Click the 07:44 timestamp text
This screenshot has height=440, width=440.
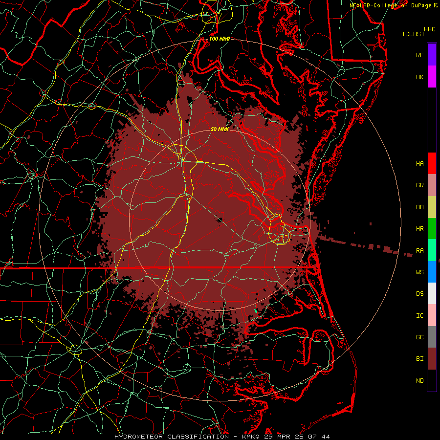318,437
